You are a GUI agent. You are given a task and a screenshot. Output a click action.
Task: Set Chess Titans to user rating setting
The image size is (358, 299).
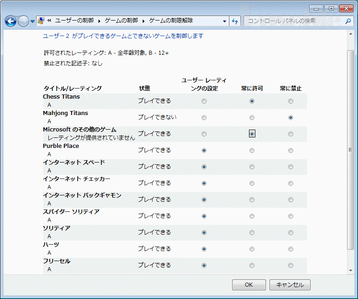point(204,101)
